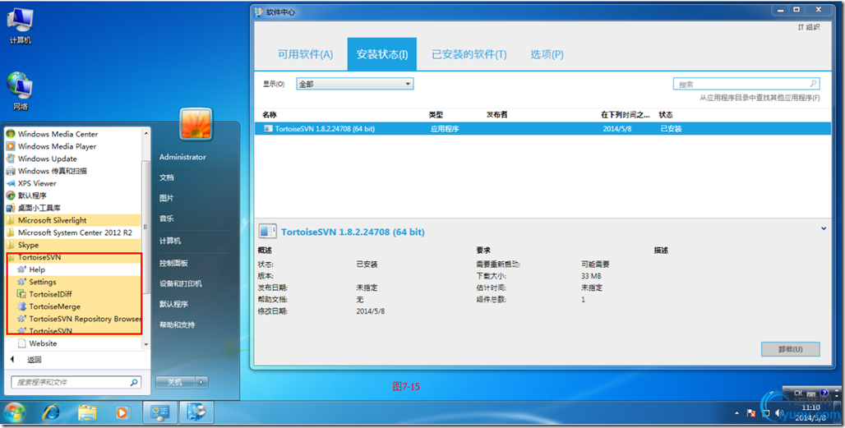Click the volume icon in the system tray
The width and height of the screenshot is (845, 428).
(778, 413)
